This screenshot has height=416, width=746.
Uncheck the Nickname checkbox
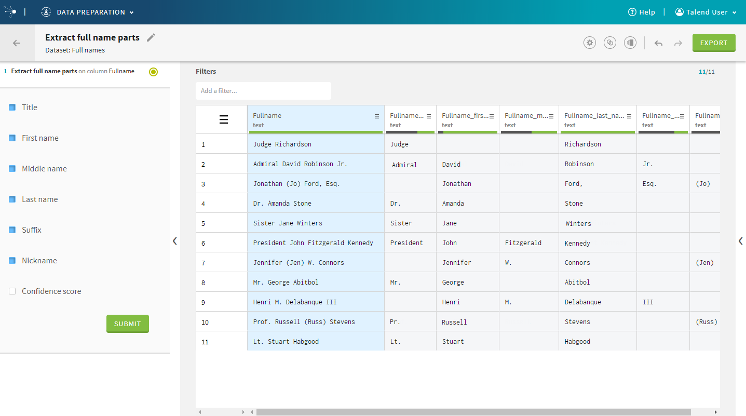12,261
